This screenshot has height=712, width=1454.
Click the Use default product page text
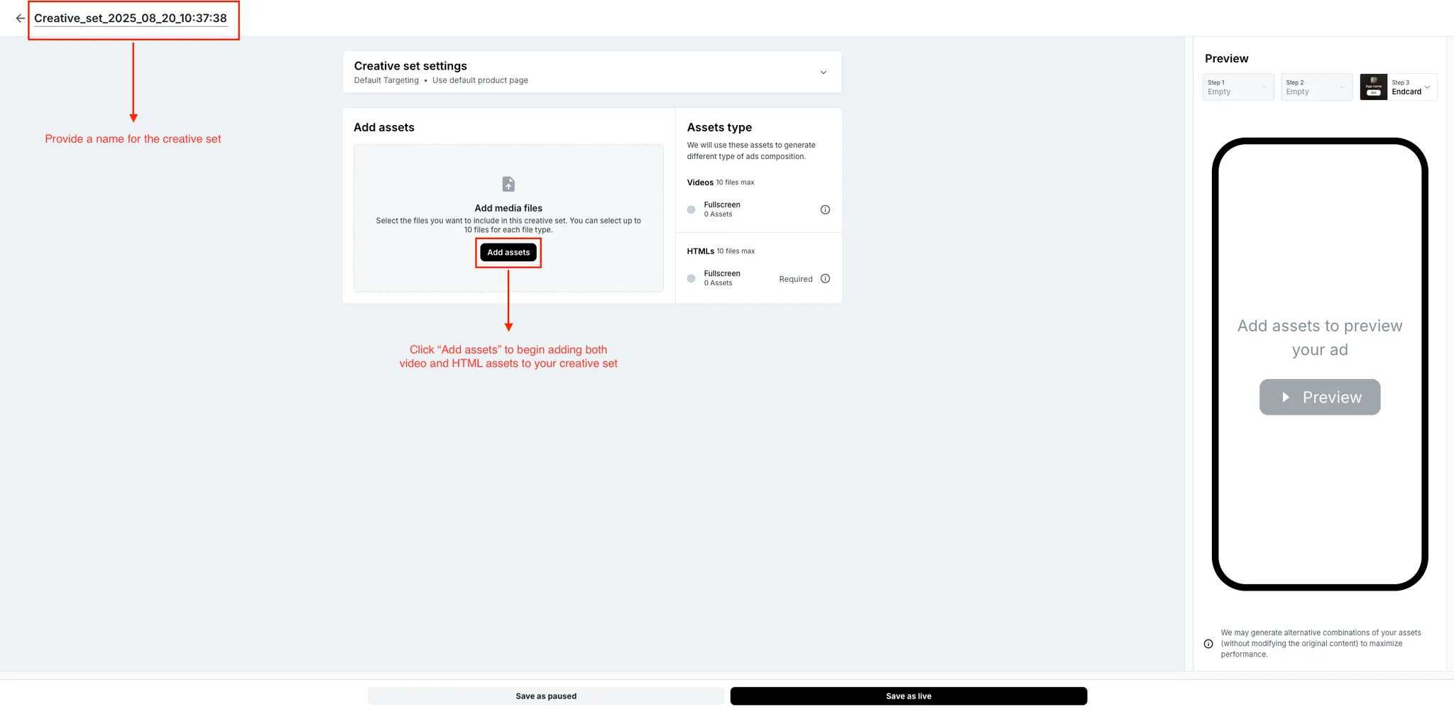pos(480,80)
